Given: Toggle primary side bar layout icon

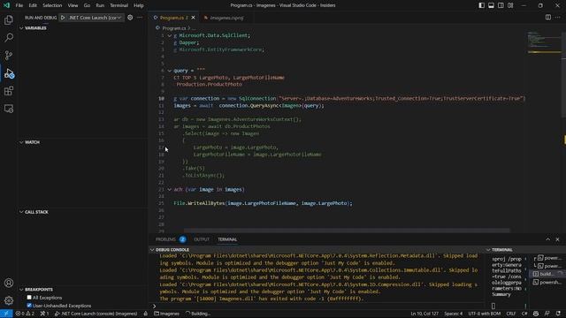Looking at the screenshot, I should (481, 5).
